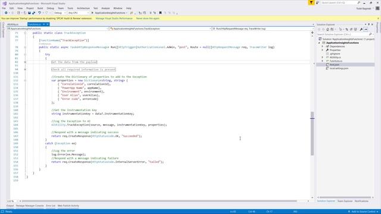Image resolution: width=381 pixels, height=214 pixels.
Task: Open the Debug menu
Action: click(50, 8)
